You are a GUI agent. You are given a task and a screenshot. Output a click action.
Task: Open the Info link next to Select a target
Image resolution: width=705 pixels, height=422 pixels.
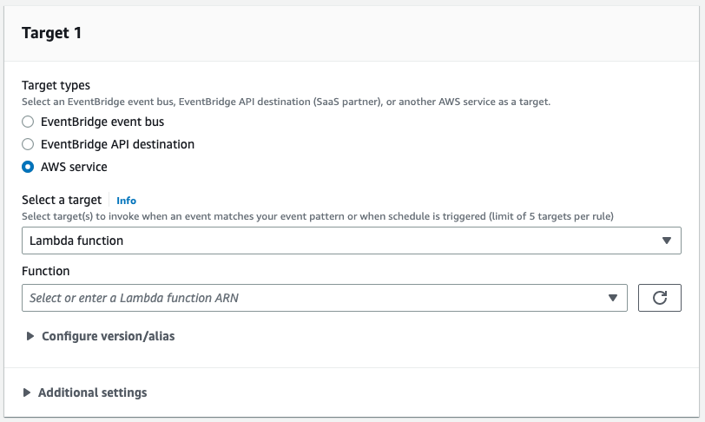[127, 201]
